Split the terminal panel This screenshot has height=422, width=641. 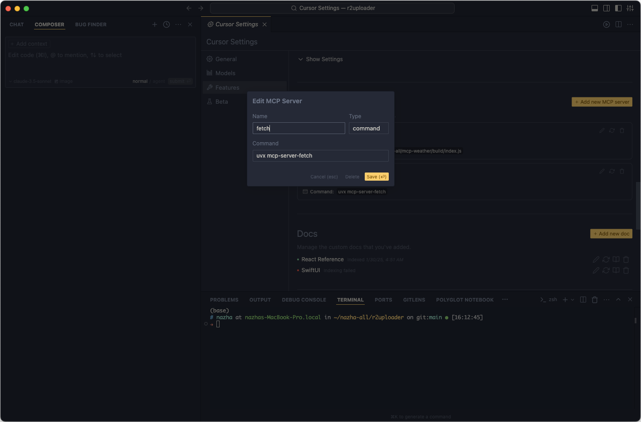click(x=583, y=300)
